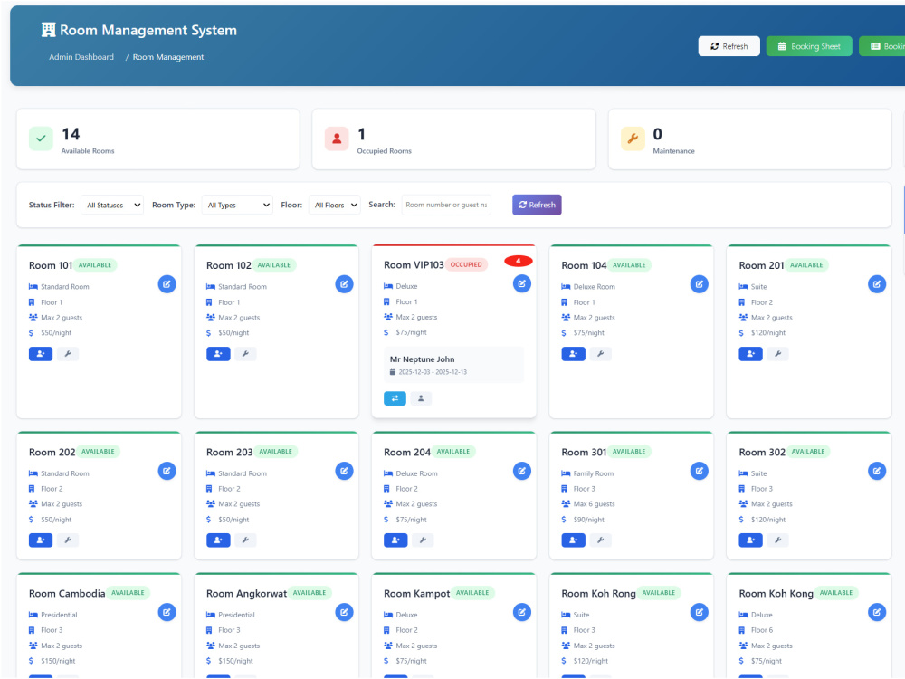Click Room Management System title
Image resolution: width=905 pixels, height=679 pixels.
(x=148, y=30)
